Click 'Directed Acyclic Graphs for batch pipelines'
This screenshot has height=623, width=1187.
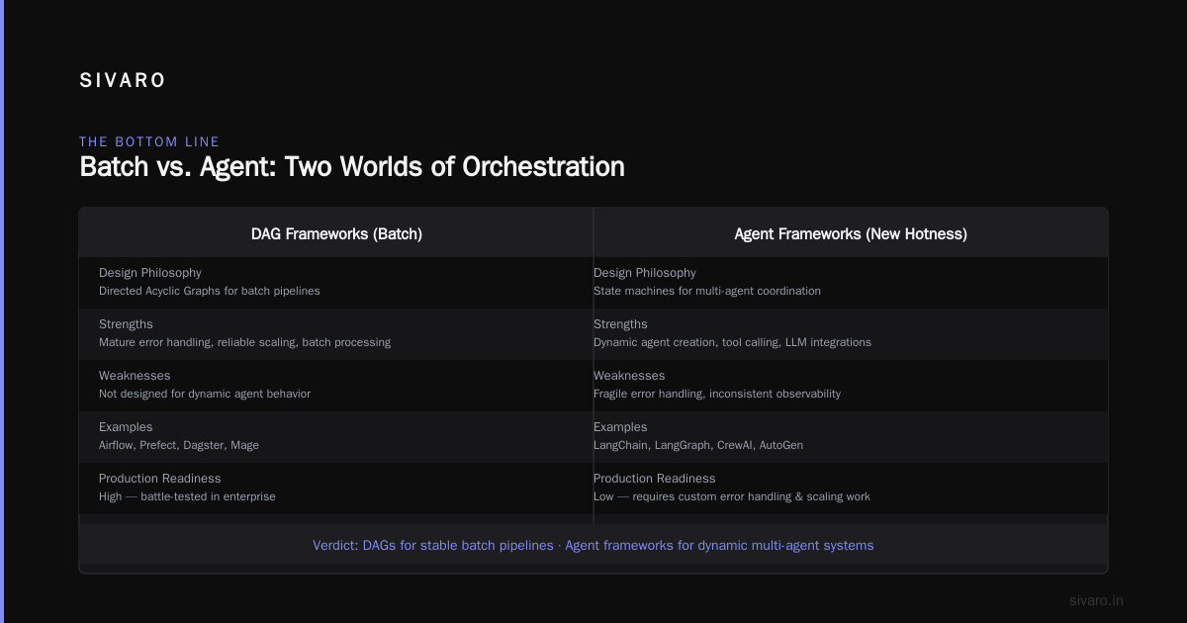(210, 292)
